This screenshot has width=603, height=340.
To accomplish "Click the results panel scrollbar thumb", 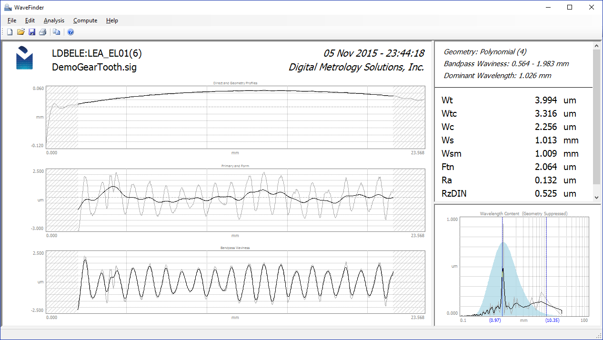I will 597,117.
